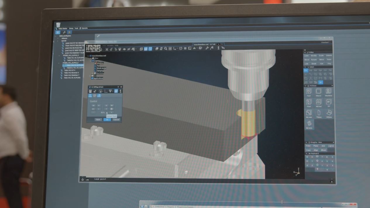
Task: Open the TSet icon in NCBase
Action: [x=309, y=103]
